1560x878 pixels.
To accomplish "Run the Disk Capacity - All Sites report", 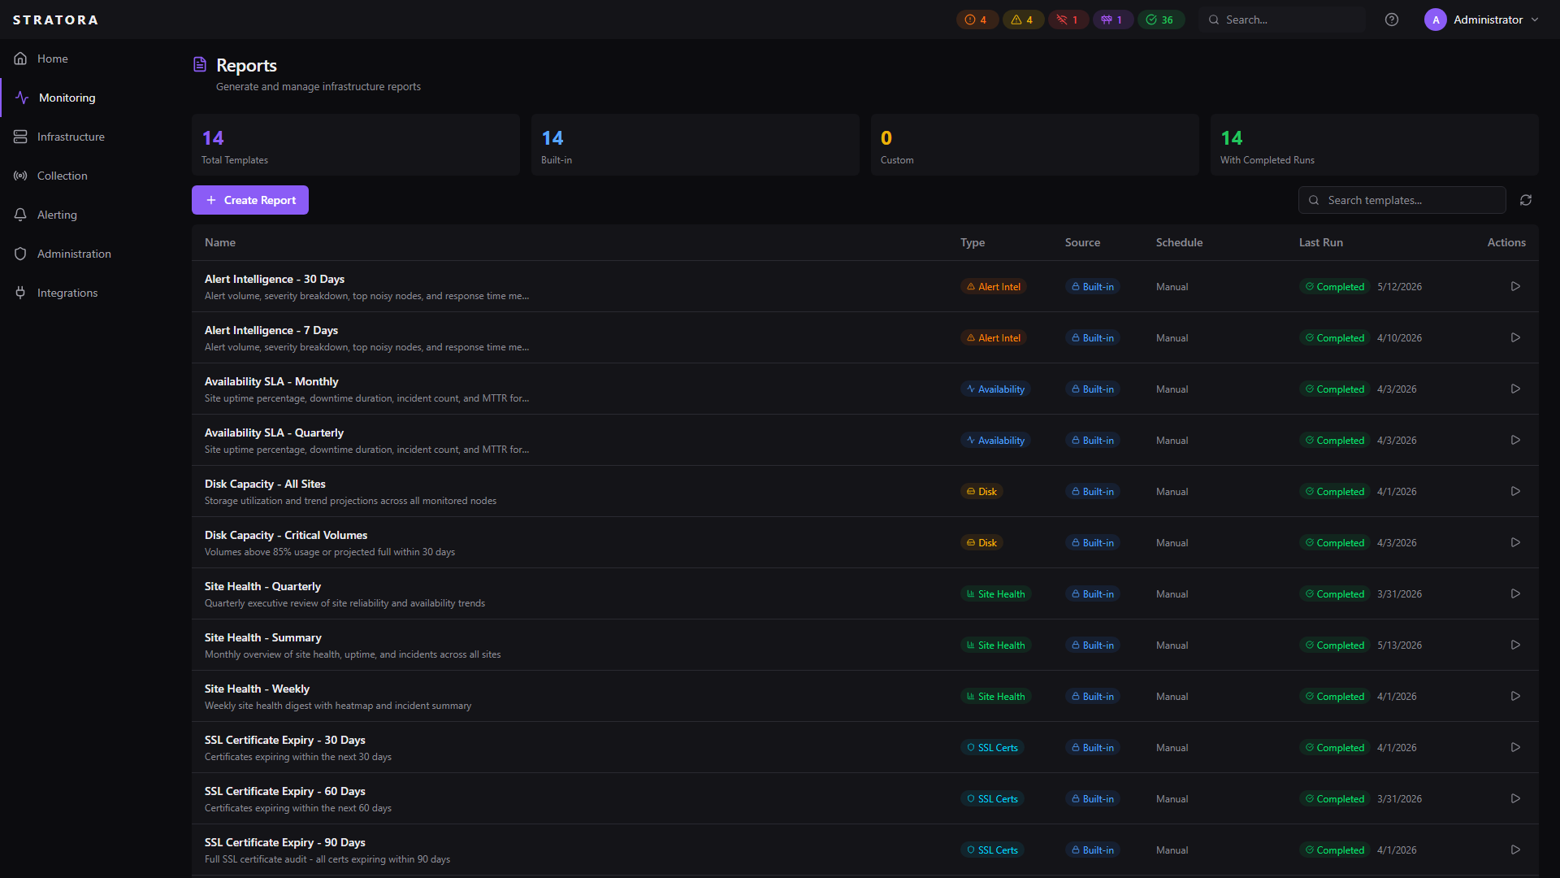I will [1515, 491].
